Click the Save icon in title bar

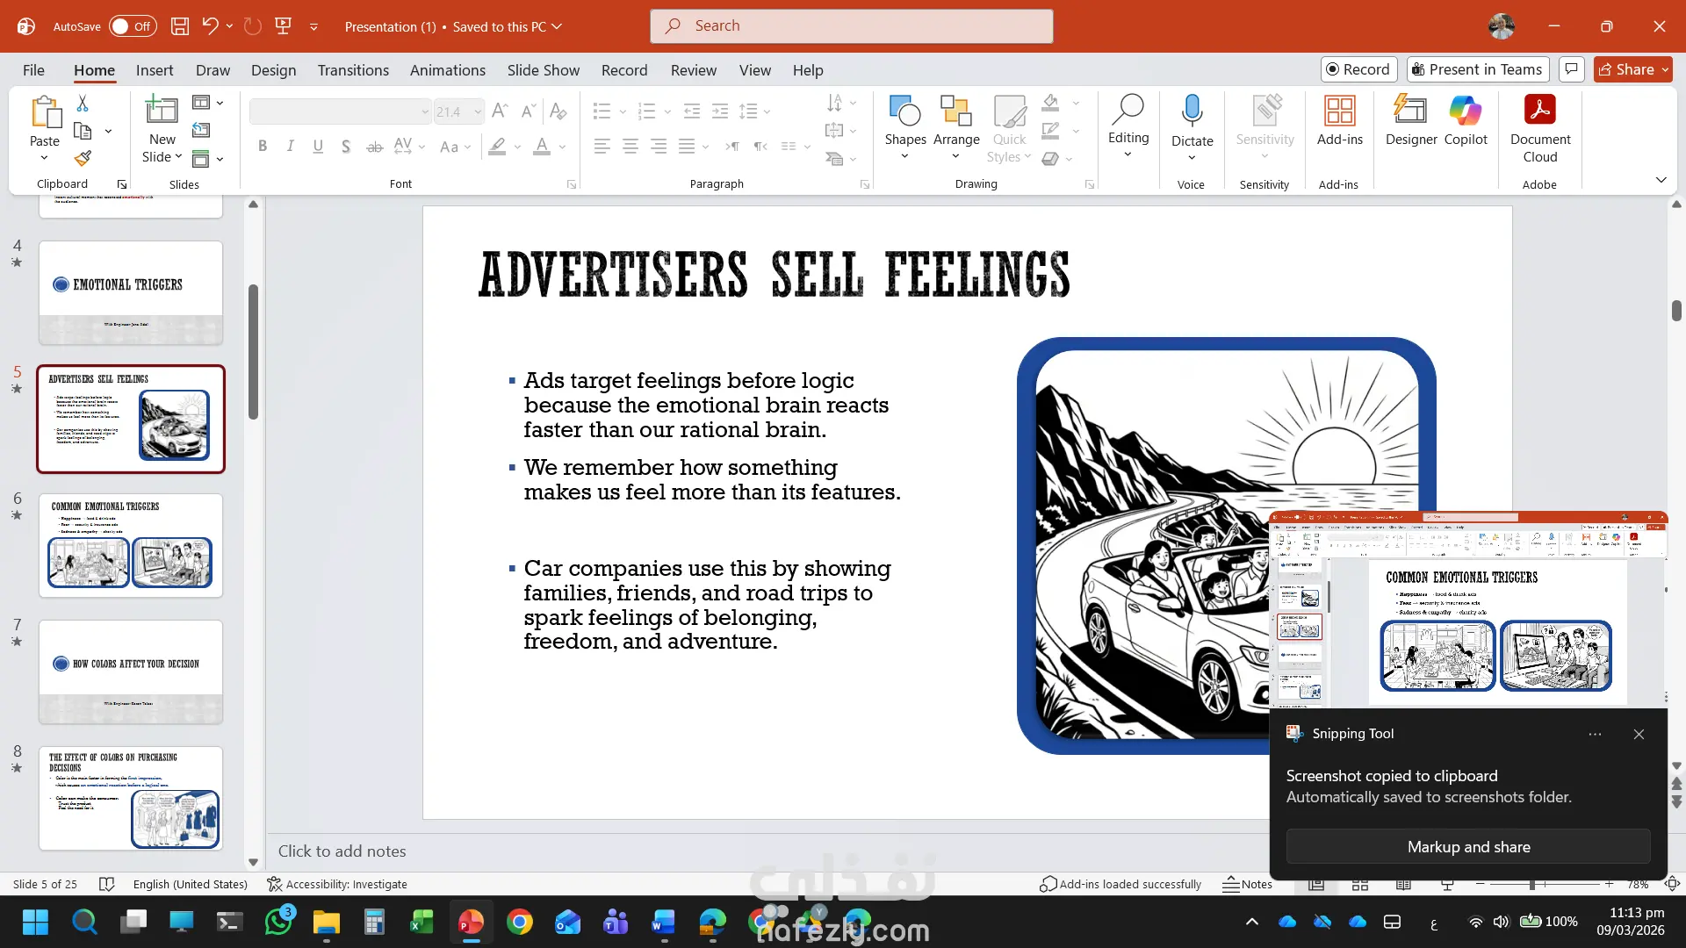[180, 26]
